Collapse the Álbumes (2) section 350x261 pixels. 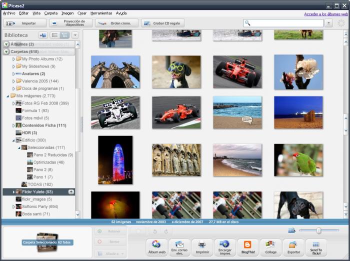coord(6,44)
